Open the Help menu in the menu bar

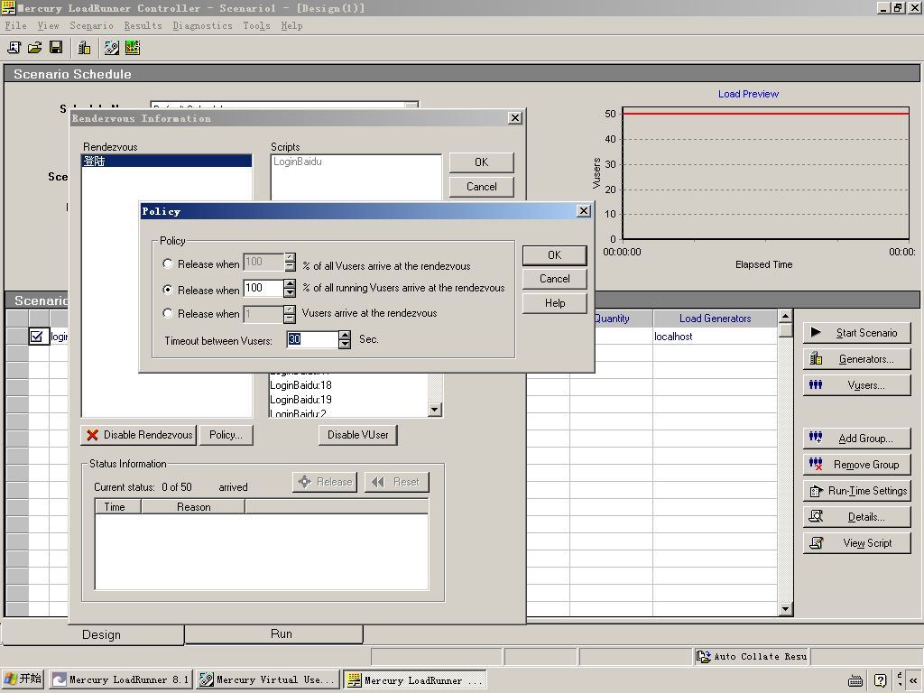(x=291, y=26)
